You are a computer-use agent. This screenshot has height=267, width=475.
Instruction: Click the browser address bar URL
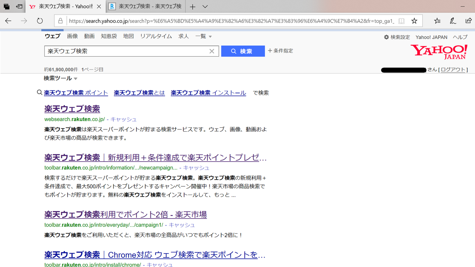pos(231,21)
